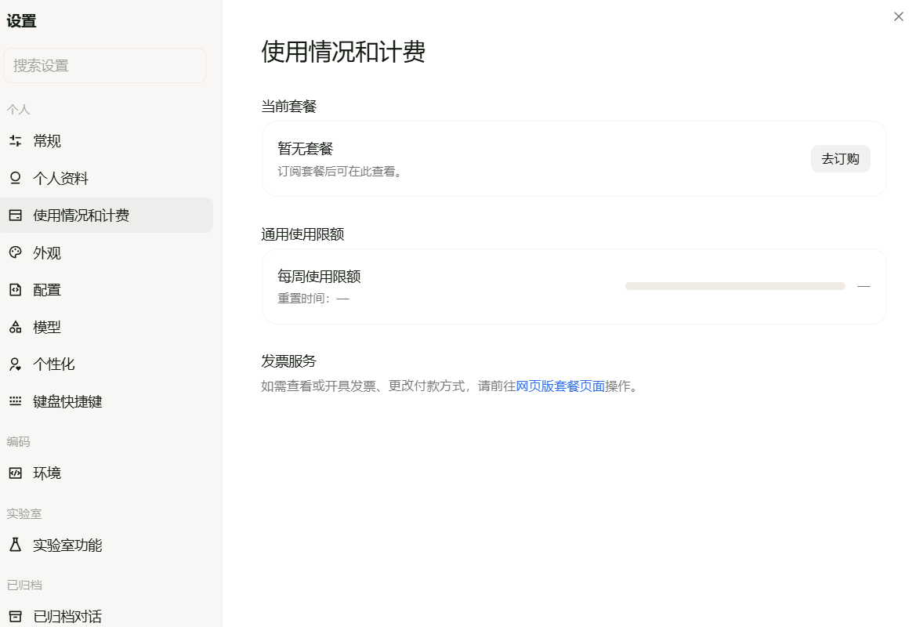This screenshot has width=916, height=627.
Task: Select 使用情况和计费 in sidebar
Action: tap(107, 216)
